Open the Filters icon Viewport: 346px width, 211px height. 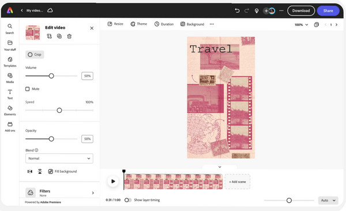[31, 193]
